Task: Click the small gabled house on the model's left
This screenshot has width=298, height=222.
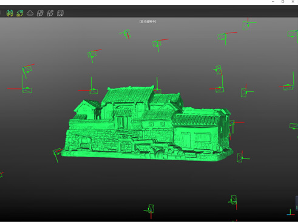Action: (x=86, y=109)
